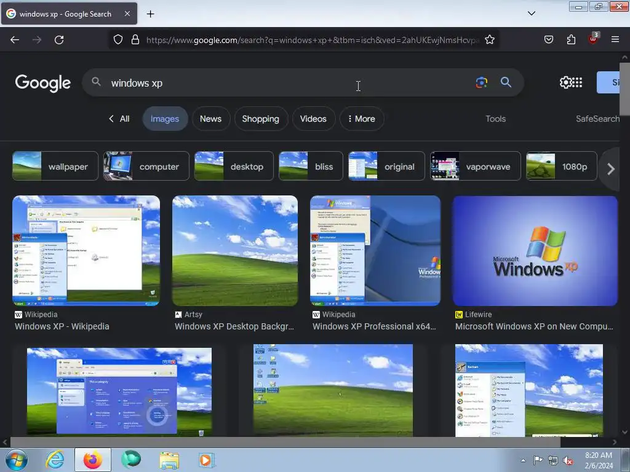Open the Windows XP Professional x64 thumbnail

pyautogui.click(x=375, y=251)
